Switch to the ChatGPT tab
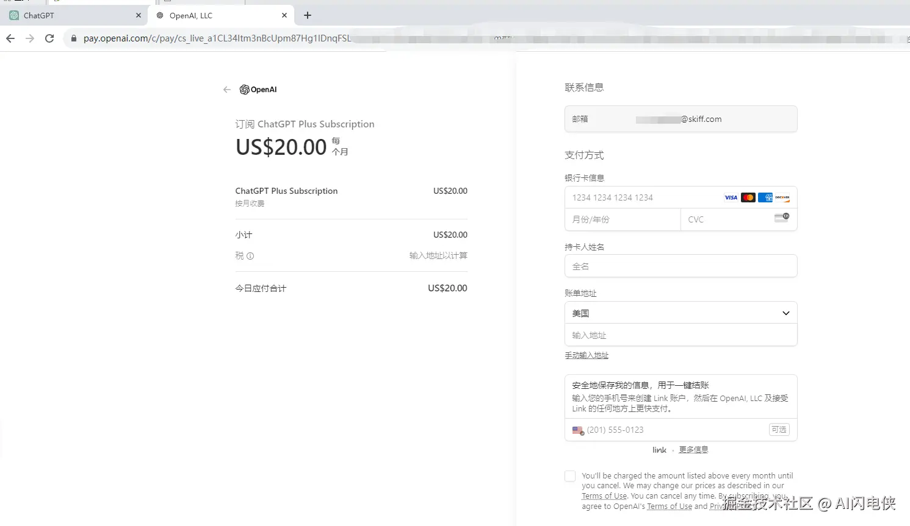Viewport: 910px width, 526px height. click(x=73, y=15)
